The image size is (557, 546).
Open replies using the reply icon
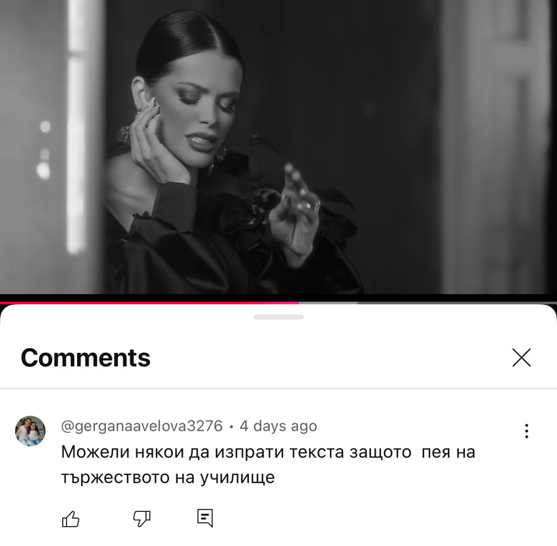[x=205, y=518]
